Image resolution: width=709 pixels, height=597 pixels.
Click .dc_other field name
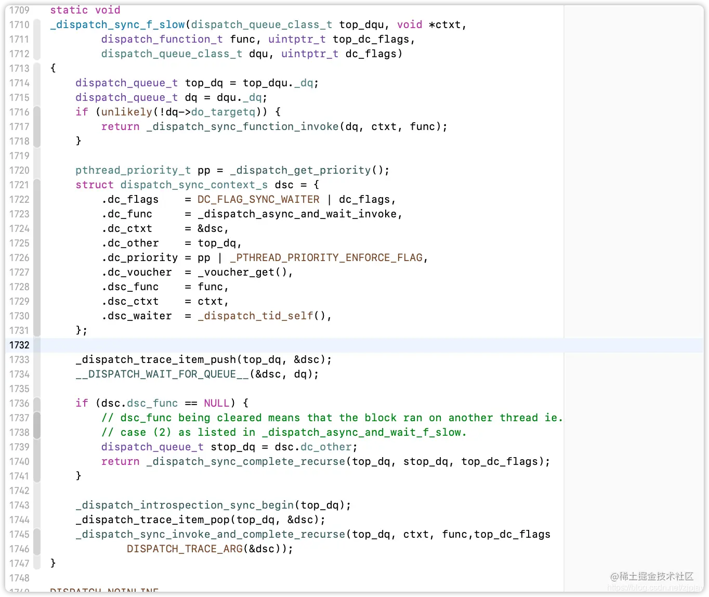click(130, 243)
